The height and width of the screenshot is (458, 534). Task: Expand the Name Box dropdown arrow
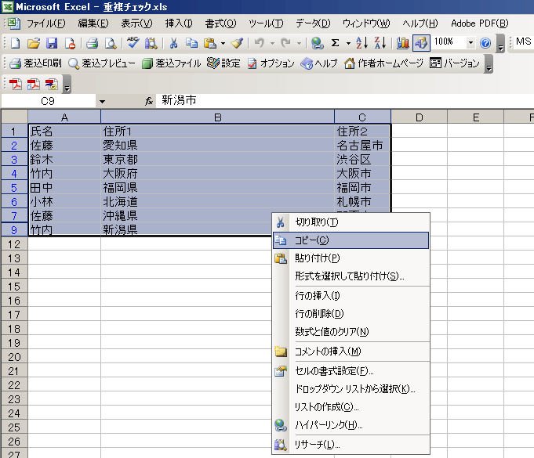[102, 101]
